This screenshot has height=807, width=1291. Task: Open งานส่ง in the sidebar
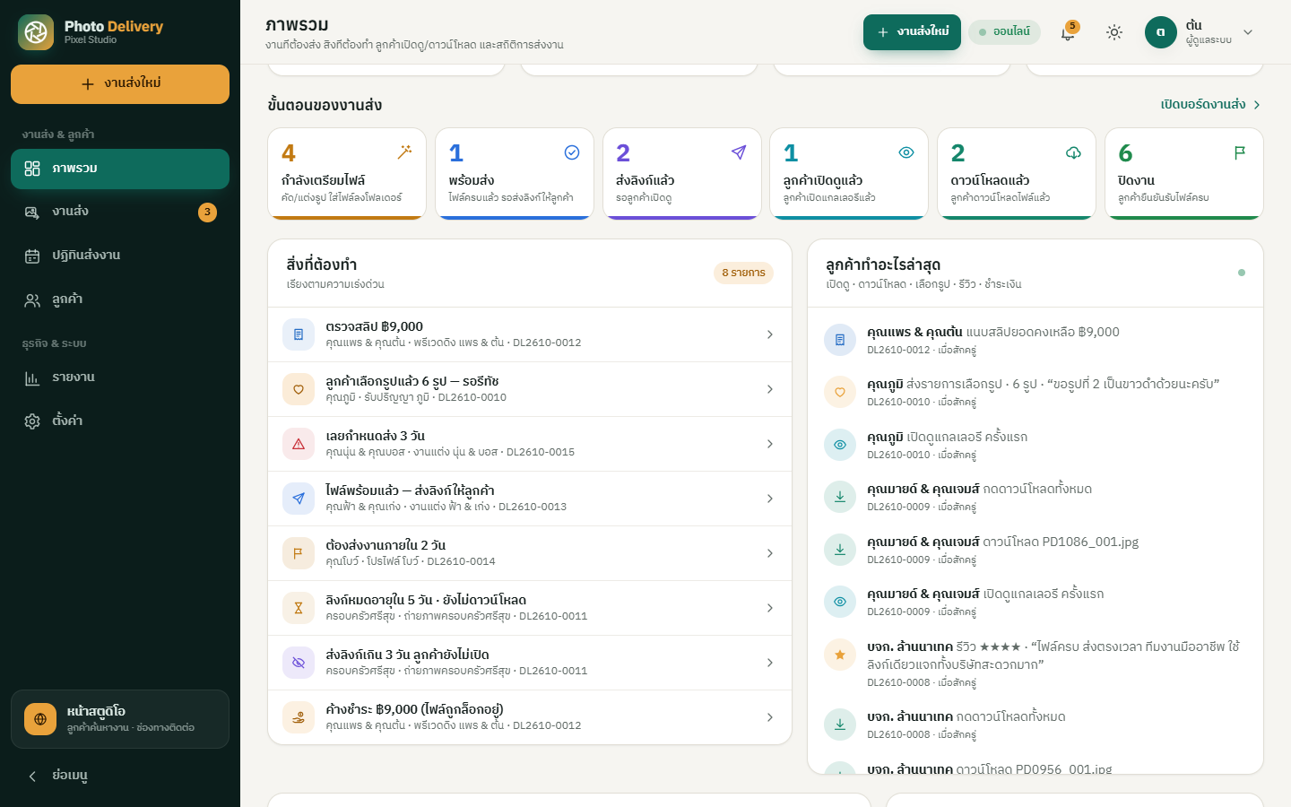(120, 213)
